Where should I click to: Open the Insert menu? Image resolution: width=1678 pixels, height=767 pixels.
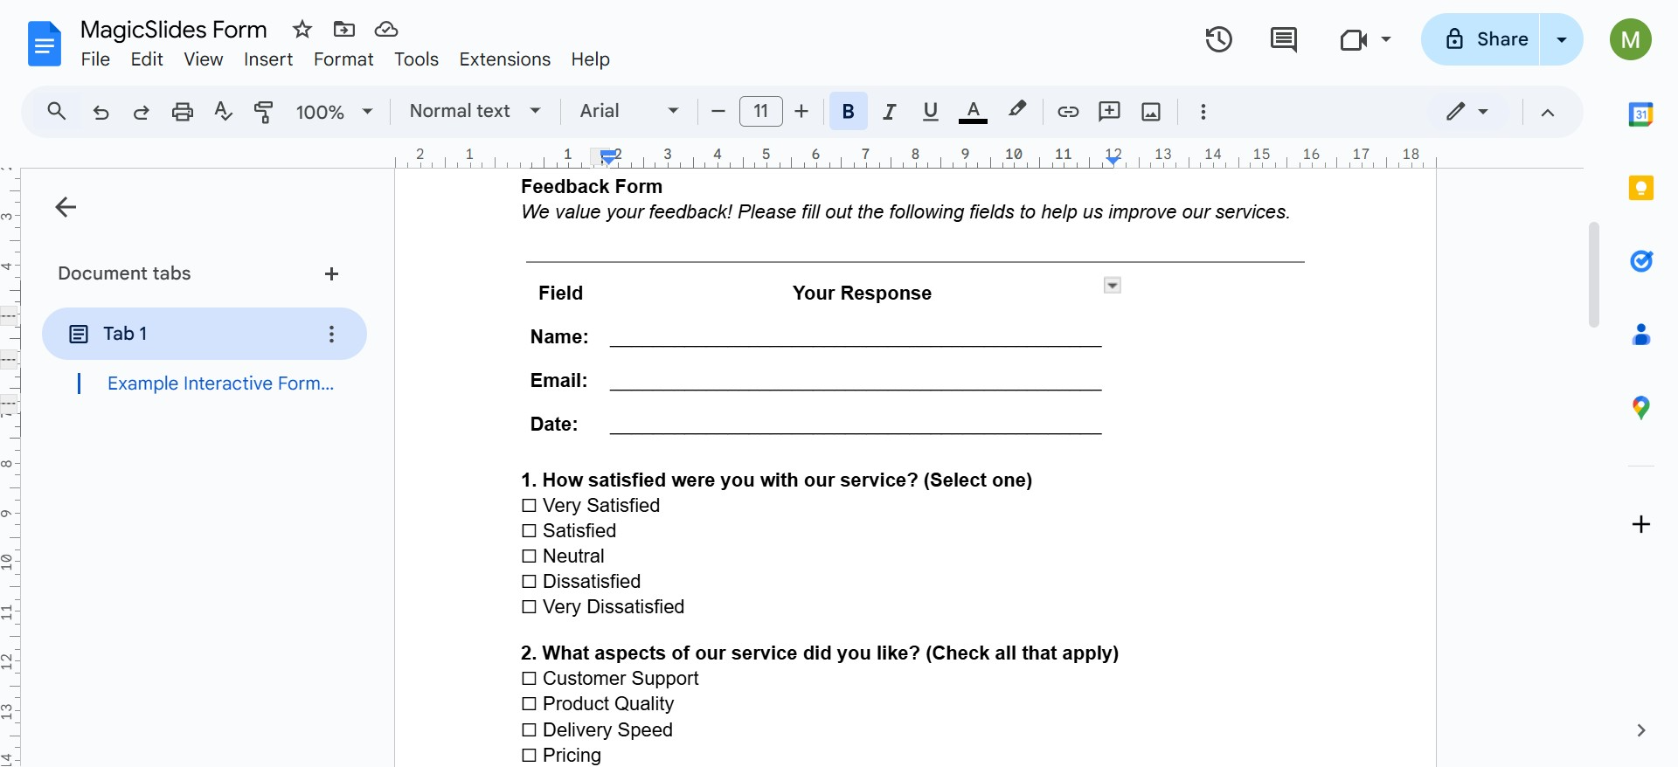(x=268, y=59)
